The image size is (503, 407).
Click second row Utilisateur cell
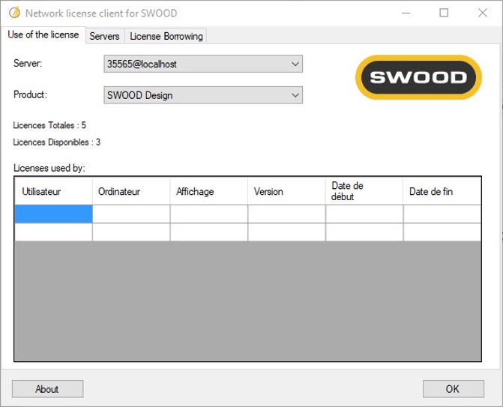click(53, 232)
